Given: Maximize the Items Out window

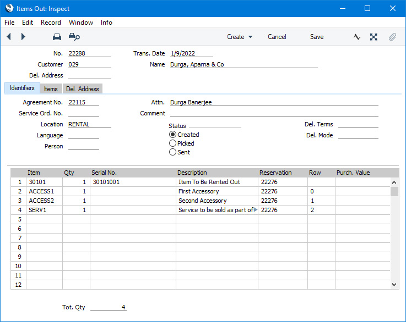Looking at the screenshot, I should [x=367, y=9].
